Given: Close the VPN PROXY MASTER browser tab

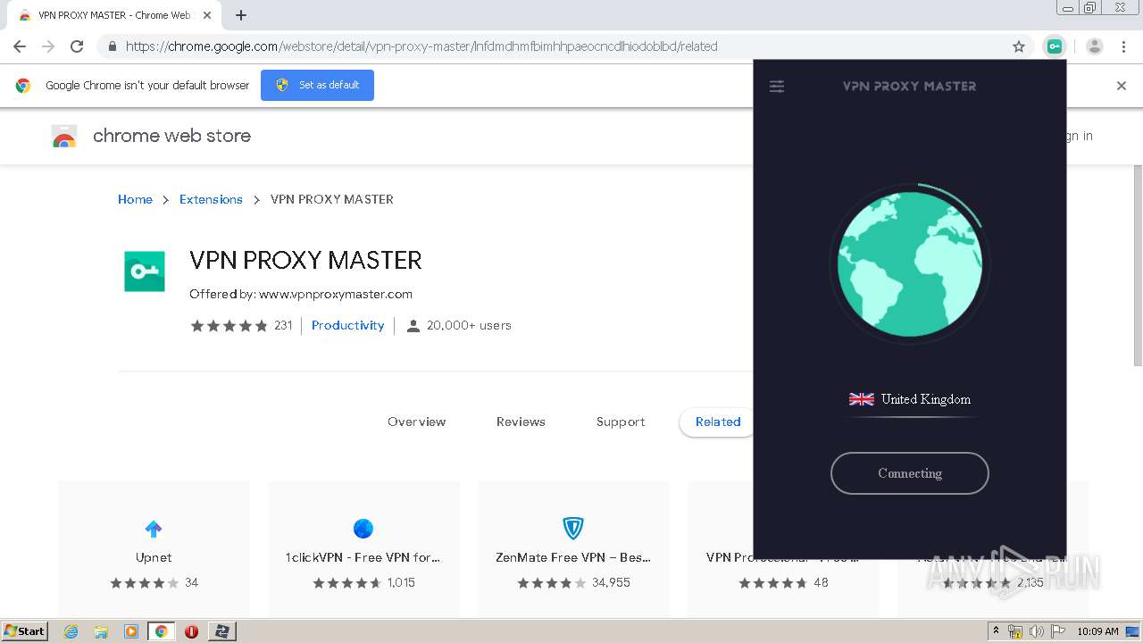Looking at the screenshot, I should click(x=207, y=15).
